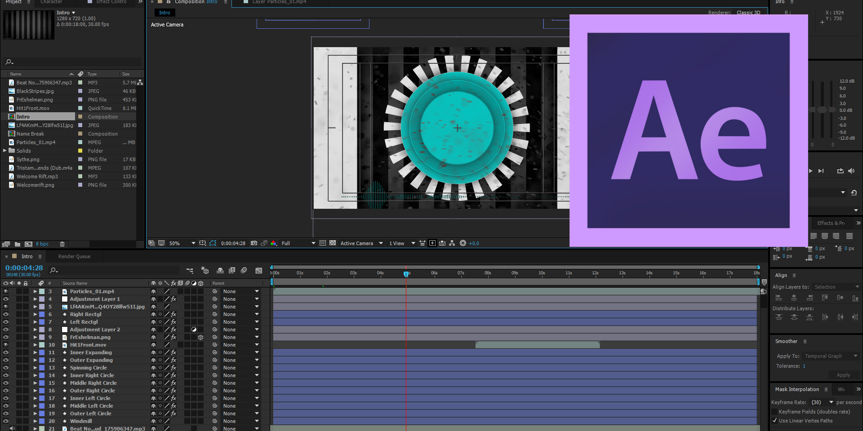Image resolution: width=863 pixels, height=431 pixels.
Task: Open the resolution Full dropdown
Action: pyautogui.click(x=298, y=243)
